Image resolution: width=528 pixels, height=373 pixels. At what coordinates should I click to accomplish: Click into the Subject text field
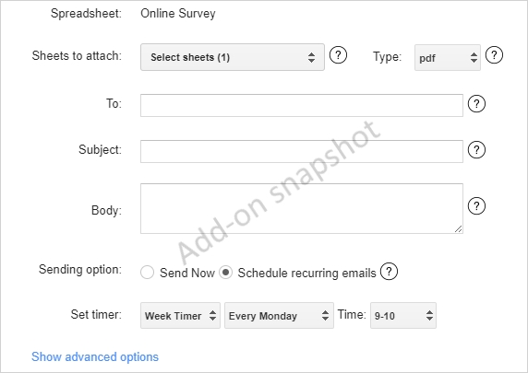point(302,152)
